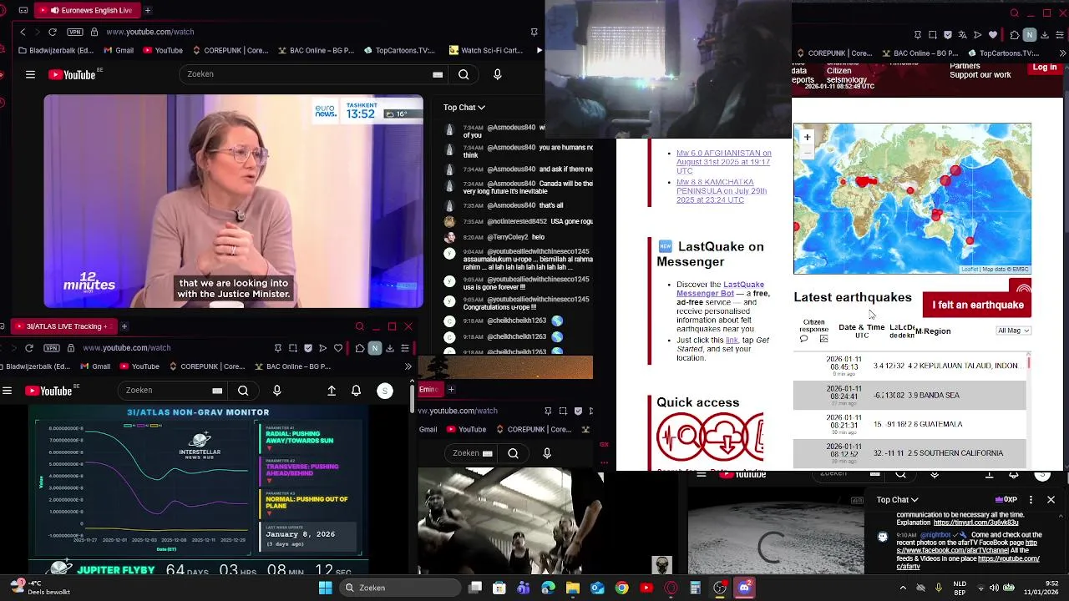Expand bookmarks overflow chevron in EMSC window
Image resolution: width=1069 pixels, height=601 pixels.
[1062, 53]
